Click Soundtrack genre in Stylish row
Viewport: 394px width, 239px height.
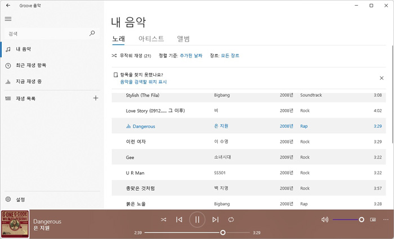tap(311, 95)
